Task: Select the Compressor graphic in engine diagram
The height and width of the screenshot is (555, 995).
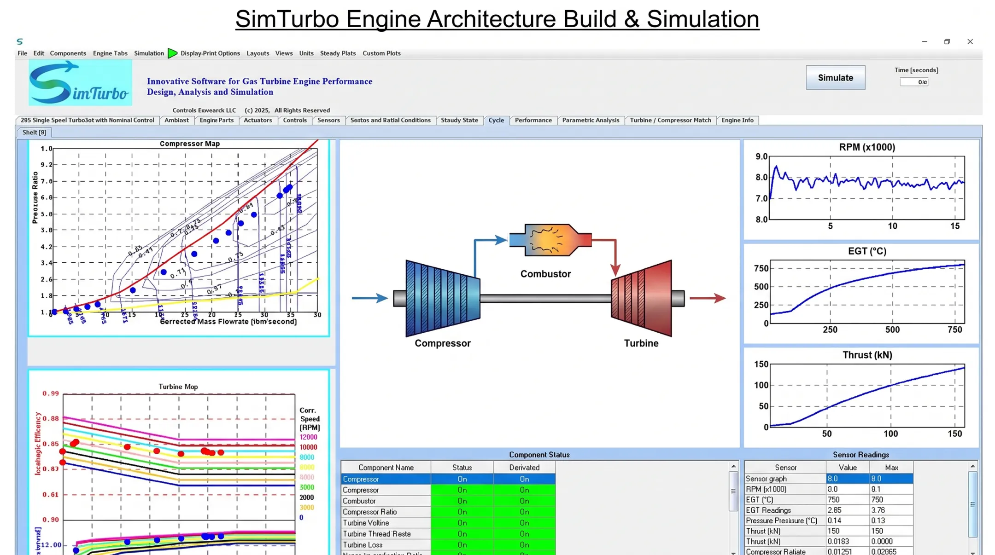Action: point(442,298)
